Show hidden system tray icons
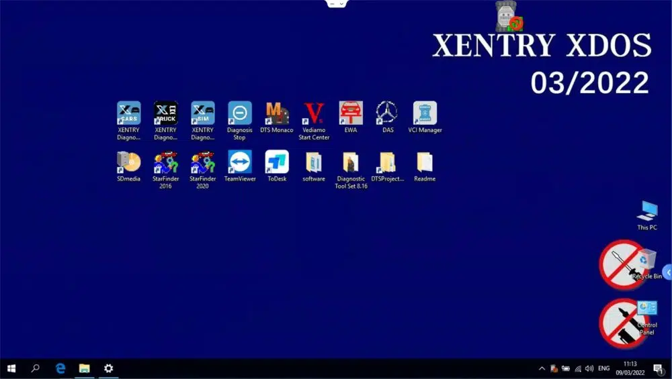The height and width of the screenshot is (379, 672). (x=542, y=369)
